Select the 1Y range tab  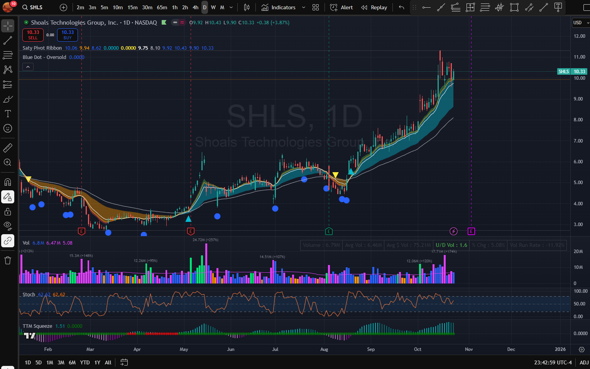[97, 362]
